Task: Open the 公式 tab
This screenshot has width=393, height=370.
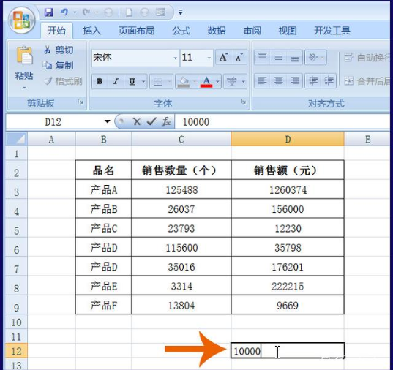Action: pos(181,31)
